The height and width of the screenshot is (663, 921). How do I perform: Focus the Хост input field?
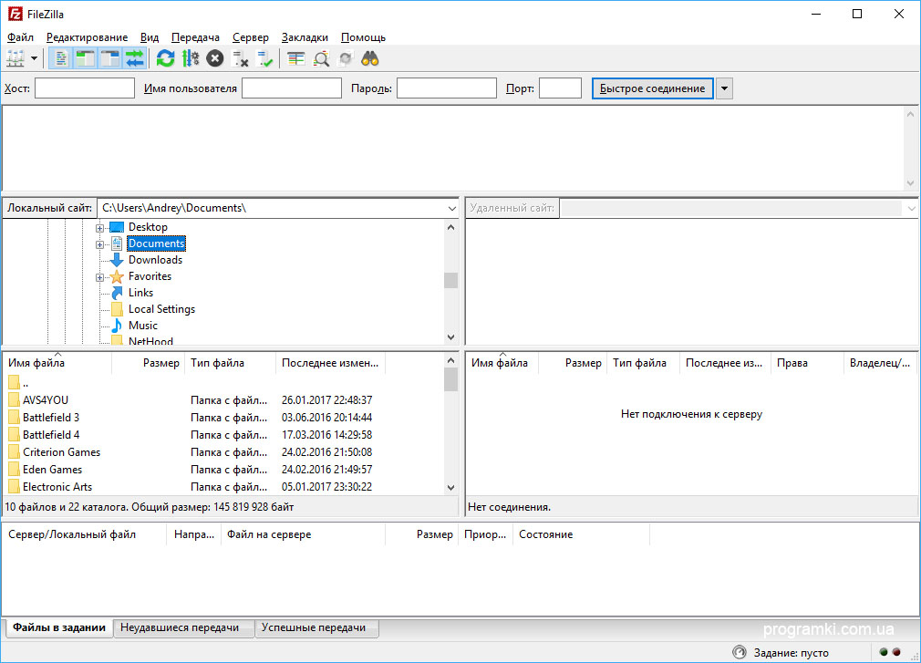click(x=85, y=88)
